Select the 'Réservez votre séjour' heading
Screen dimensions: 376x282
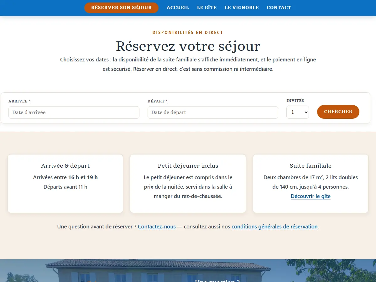tap(188, 46)
